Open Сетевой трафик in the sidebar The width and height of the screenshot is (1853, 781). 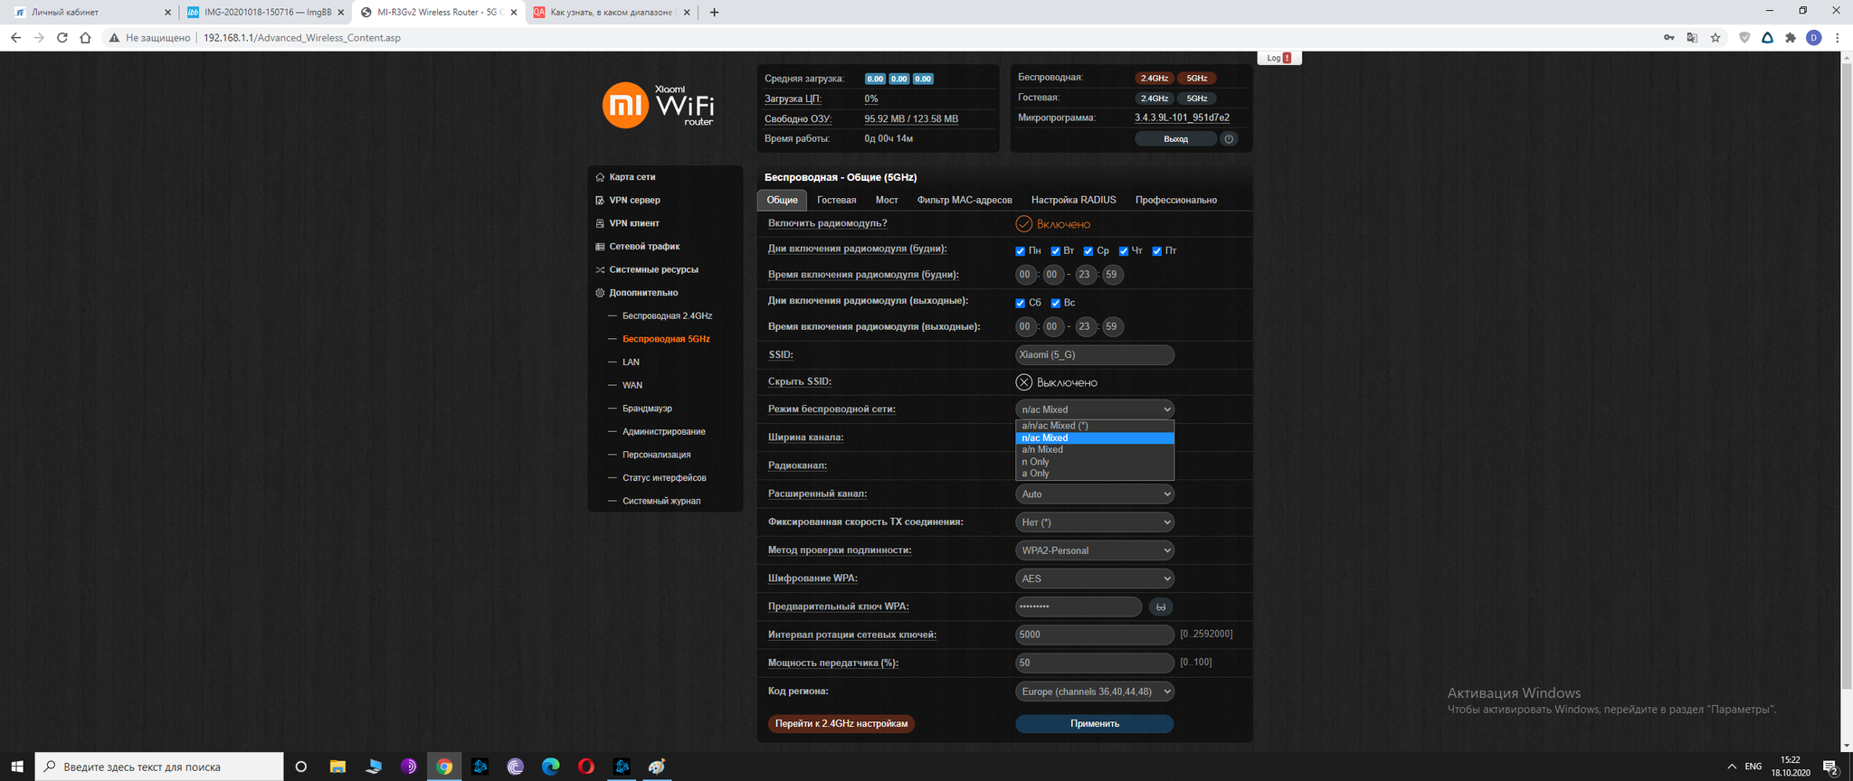pyautogui.click(x=644, y=246)
